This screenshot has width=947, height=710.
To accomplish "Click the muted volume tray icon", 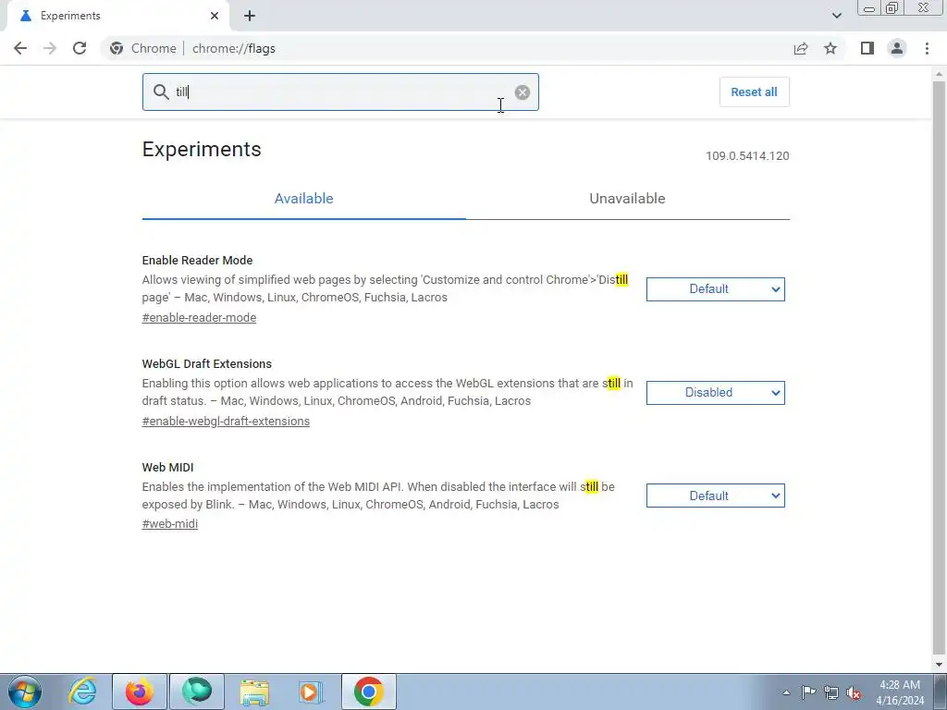I will coord(854,692).
